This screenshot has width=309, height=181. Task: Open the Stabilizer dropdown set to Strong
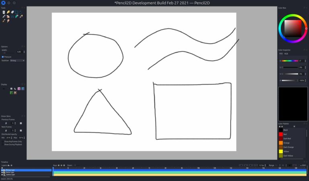point(17,60)
